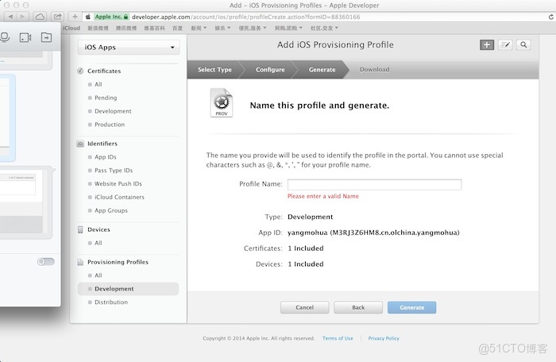Click the Certificates section icon
Screen dimensions: 556x362
80,71
